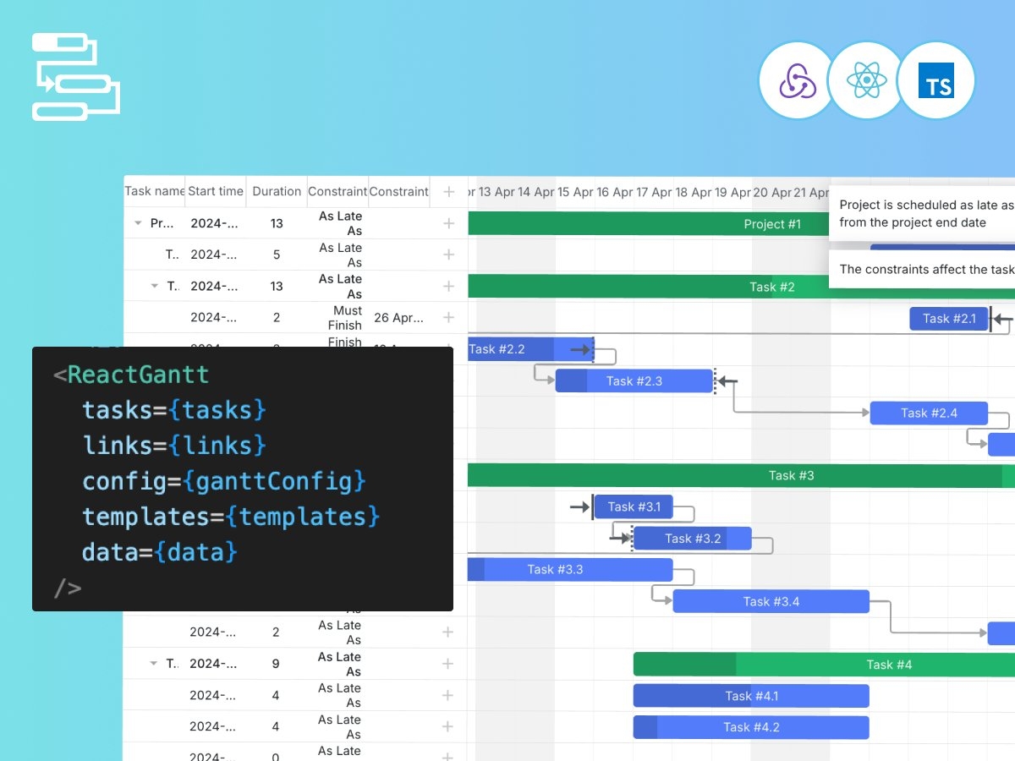Click the 26 Apr constraint date cell

coord(398,318)
